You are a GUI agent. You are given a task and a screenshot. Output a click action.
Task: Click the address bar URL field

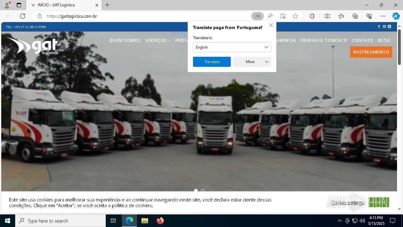(x=147, y=16)
